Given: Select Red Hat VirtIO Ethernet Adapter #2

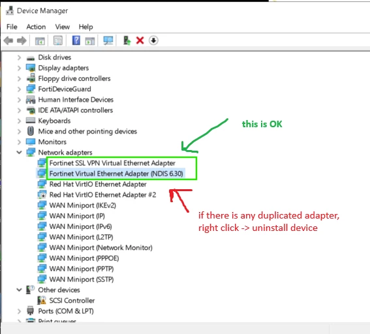Looking at the screenshot, I should coord(102,195).
